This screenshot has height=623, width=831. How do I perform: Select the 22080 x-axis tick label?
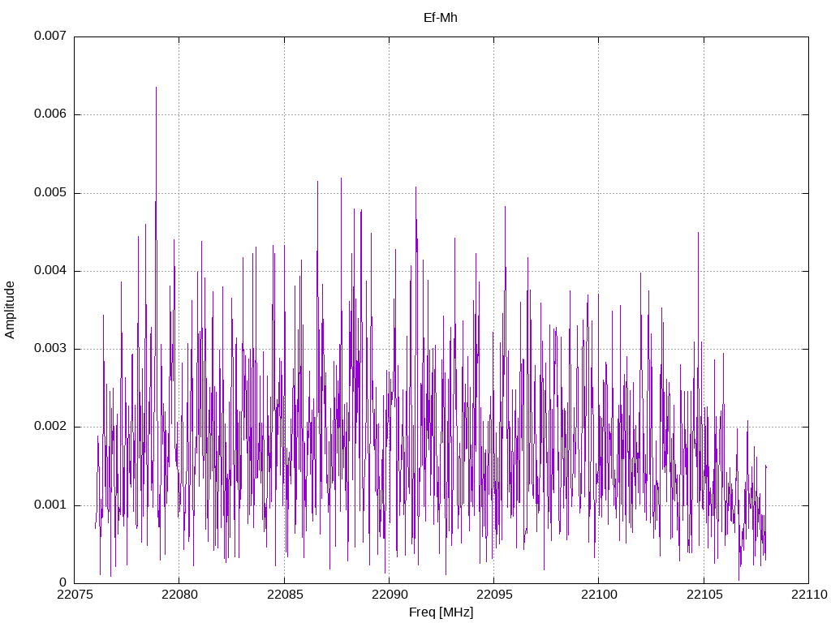point(179,595)
